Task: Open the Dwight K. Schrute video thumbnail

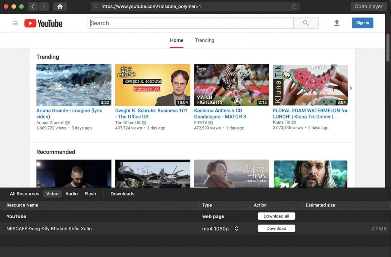Action: click(x=152, y=85)
